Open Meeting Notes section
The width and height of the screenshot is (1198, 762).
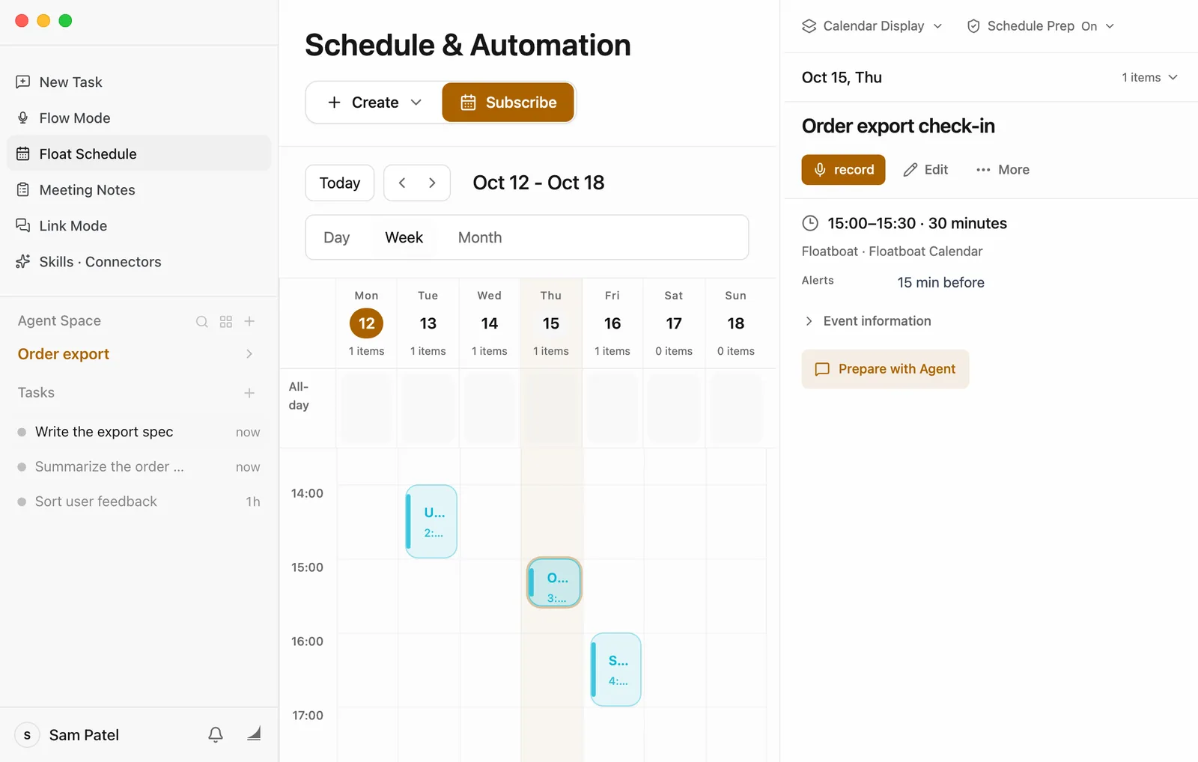139,190
